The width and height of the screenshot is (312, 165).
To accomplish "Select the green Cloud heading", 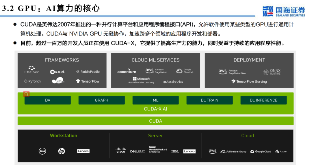I will tap(248, 136).
